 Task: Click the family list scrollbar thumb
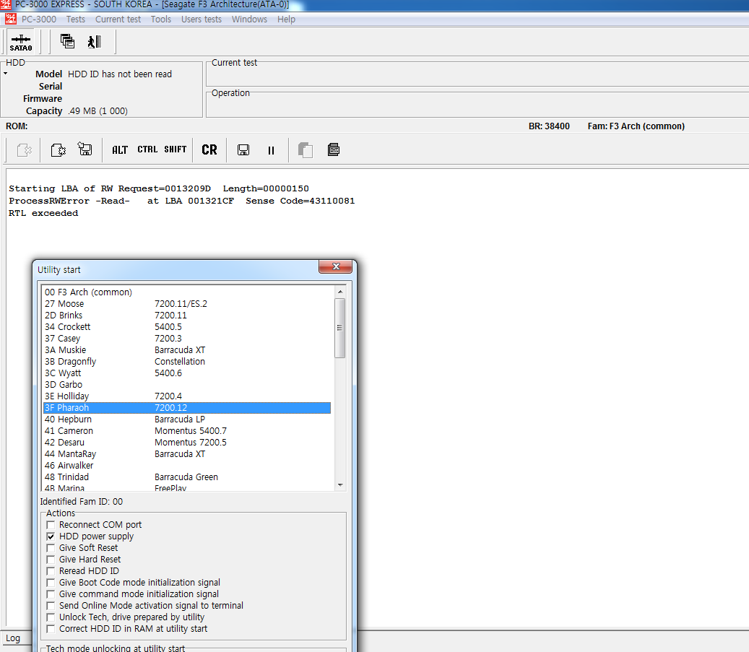coord(340,328)
